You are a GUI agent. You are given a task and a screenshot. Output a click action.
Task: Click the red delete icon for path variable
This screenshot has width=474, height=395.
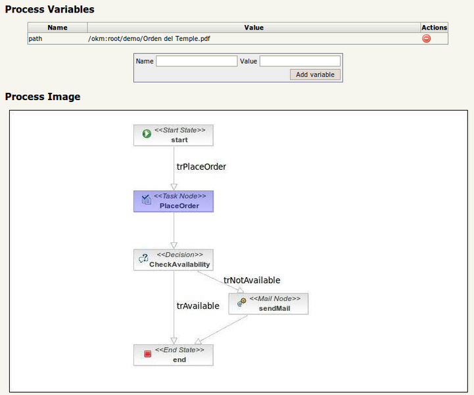click(x=426, y=39)
